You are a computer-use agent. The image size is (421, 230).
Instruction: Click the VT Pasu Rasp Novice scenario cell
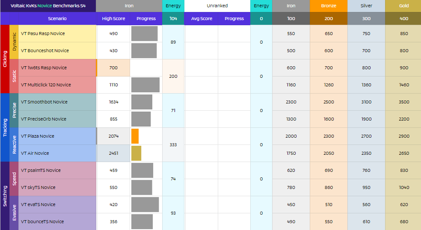click(57, 33)
